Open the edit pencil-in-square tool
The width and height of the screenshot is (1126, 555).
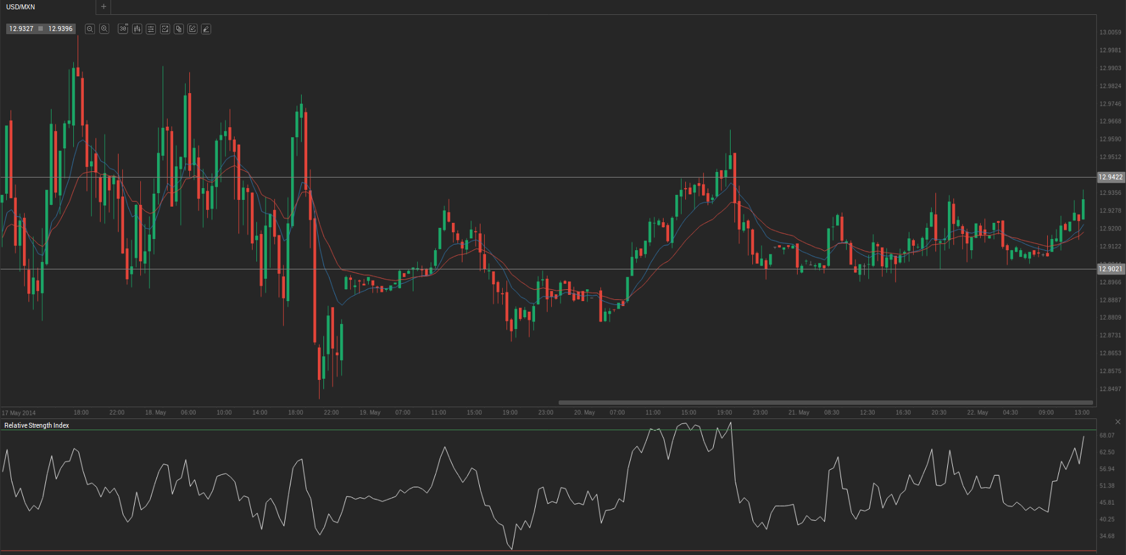click(x=192, y=29)
